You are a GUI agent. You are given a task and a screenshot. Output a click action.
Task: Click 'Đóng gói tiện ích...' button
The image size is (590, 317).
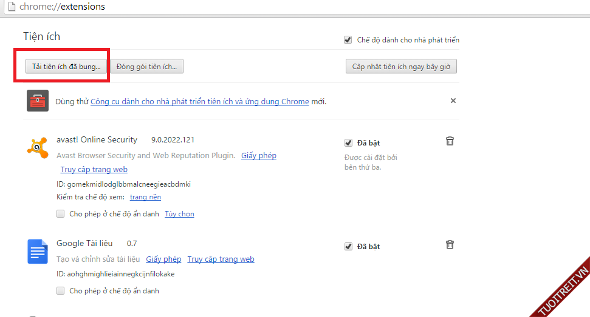tap(146, 67)
